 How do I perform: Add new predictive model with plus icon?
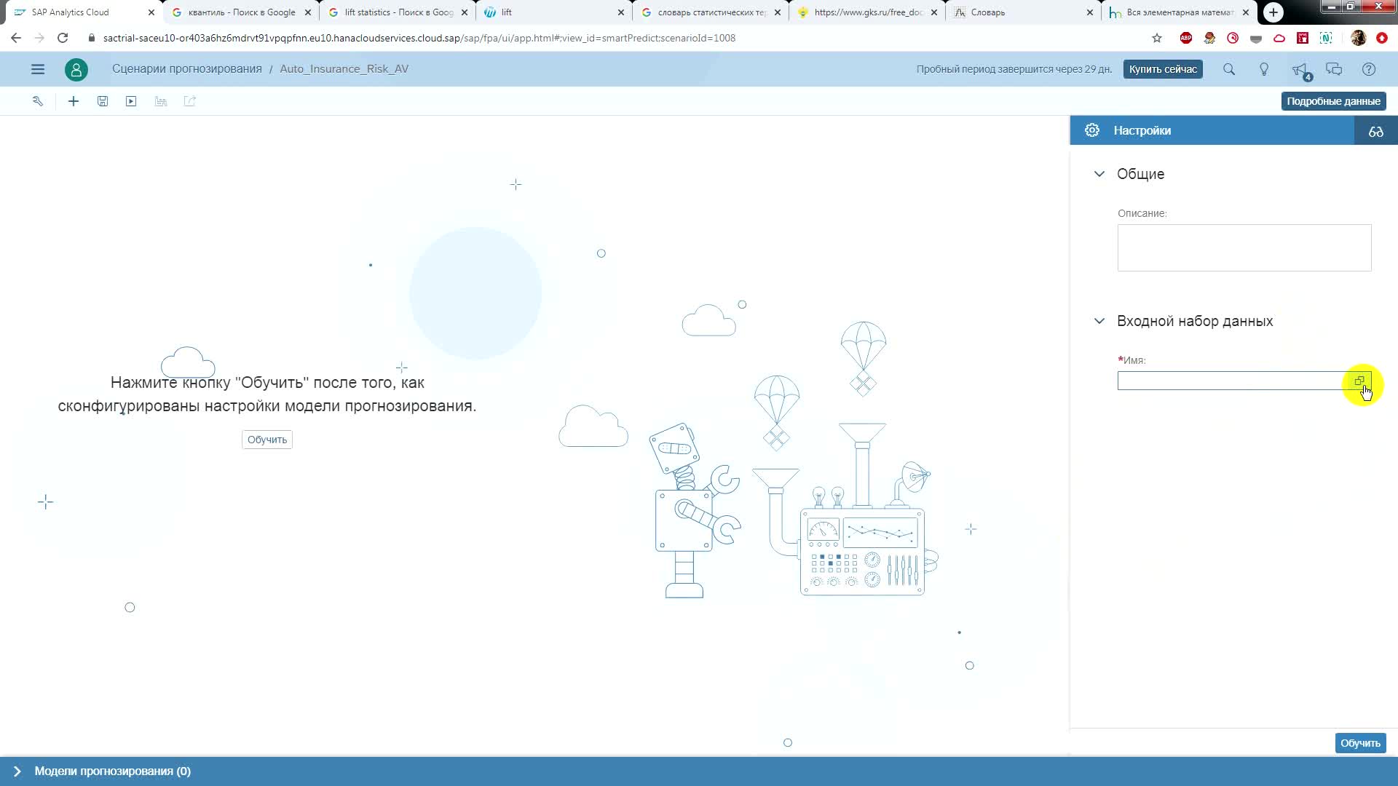click(74, 101)
